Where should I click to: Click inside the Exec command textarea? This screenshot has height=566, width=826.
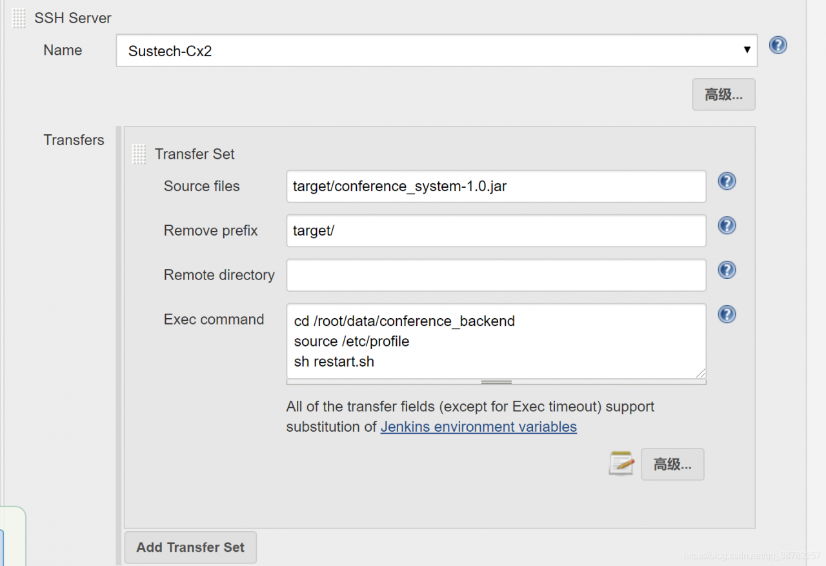click(496, 341)
